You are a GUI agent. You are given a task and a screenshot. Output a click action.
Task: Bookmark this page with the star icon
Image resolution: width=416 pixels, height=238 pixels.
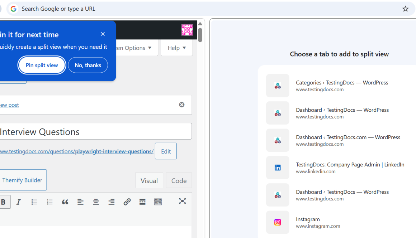pos(405,9)
